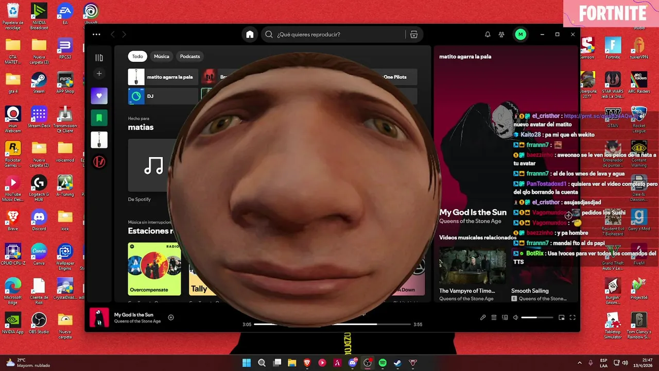Click the Hecho para matias heading

(x=141, y=124)
